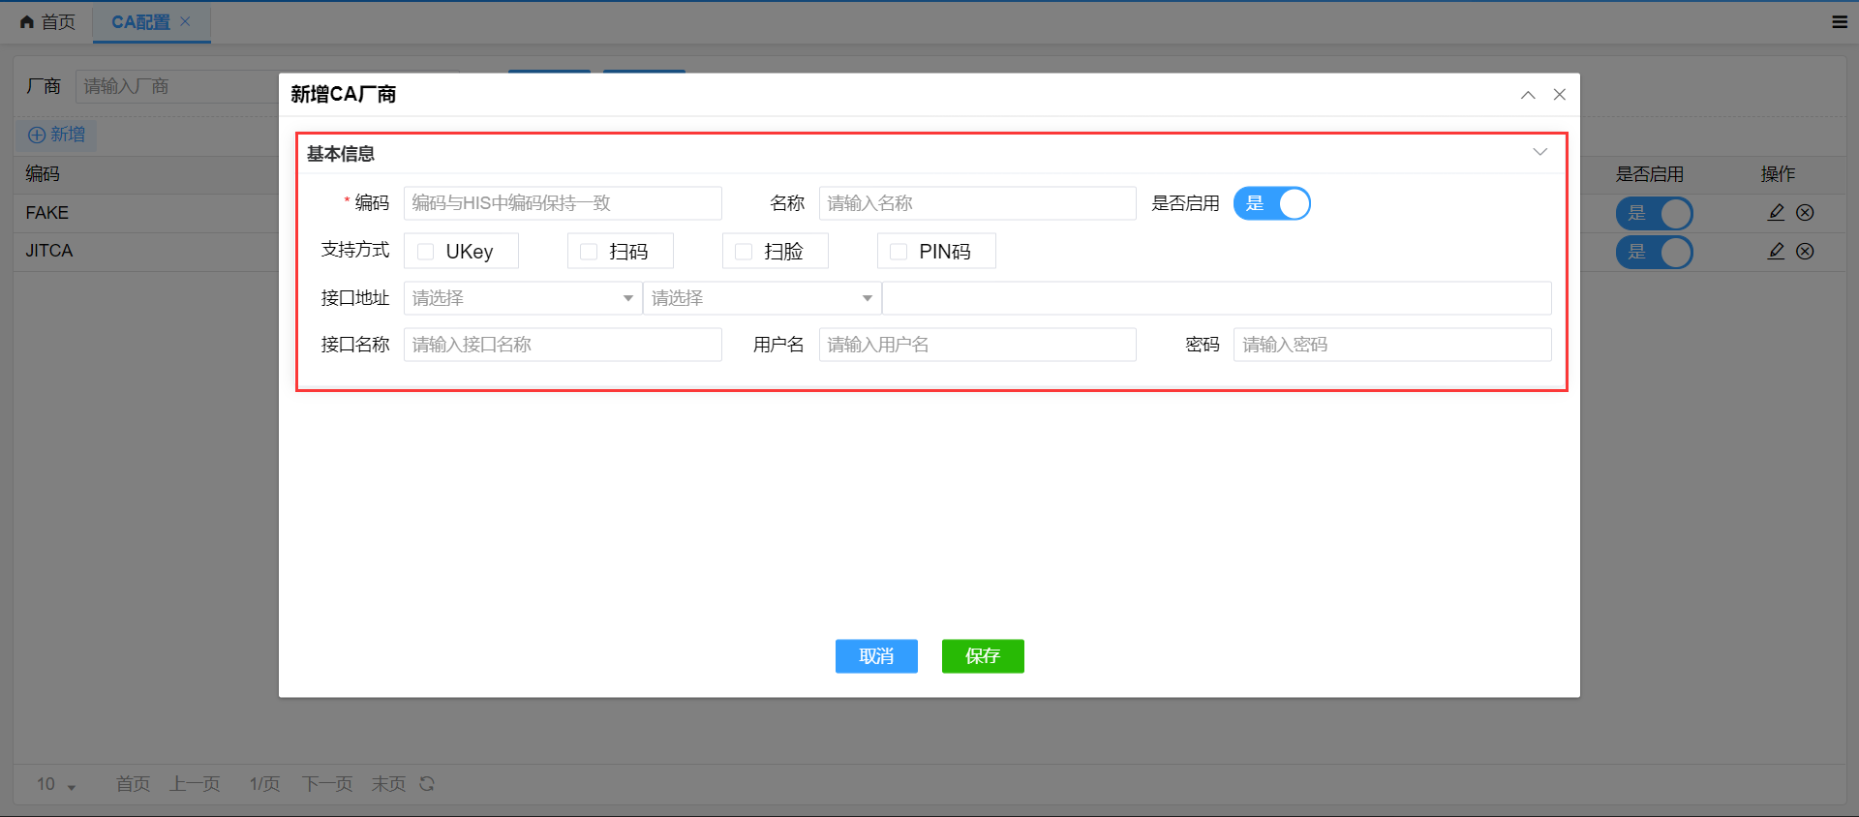The height and width of the screenshot is (817, 1859).
Task: Enable the PIN码 checkbox
Action: tap(899, 252)
